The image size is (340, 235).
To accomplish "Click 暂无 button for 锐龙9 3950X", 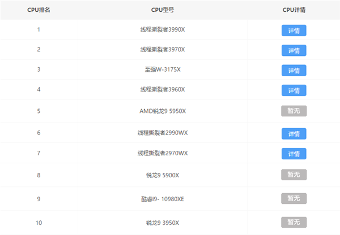I will [x=294, y=223].
